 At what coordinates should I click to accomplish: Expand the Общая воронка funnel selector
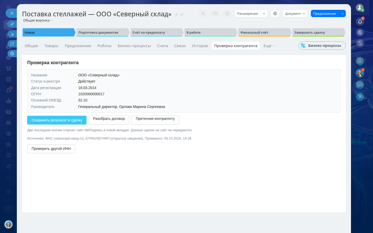pos(38,20)
